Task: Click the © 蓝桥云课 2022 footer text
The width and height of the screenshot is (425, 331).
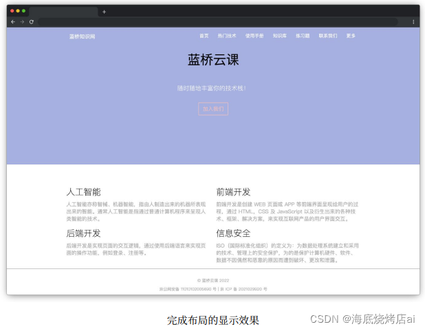Action: click(x=213, y=280)
